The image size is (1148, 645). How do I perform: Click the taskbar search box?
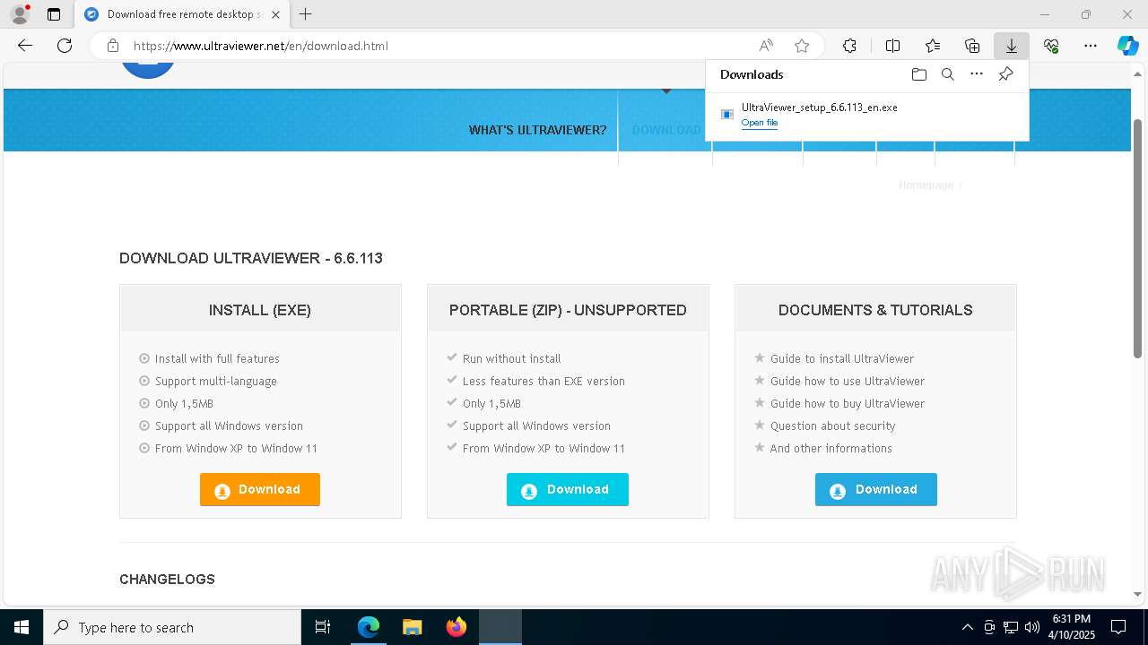(172, 627)
